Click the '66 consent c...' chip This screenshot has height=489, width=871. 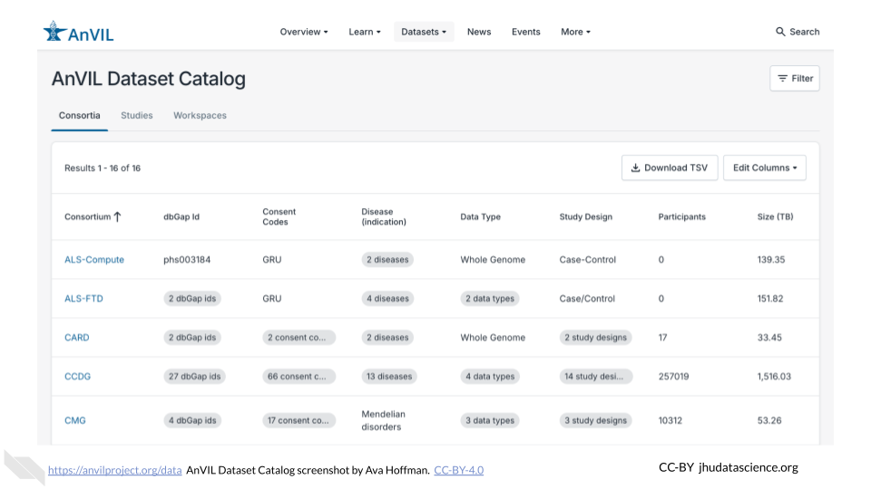298,376
